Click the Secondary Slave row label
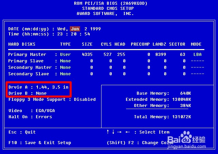The image size is (218, 154). [29, 74]
